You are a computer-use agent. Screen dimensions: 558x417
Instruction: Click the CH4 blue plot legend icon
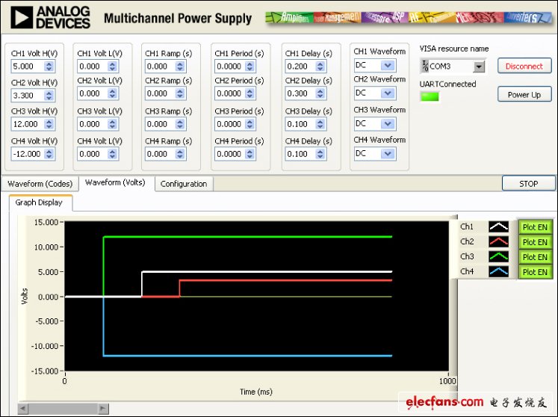(498, 272)
